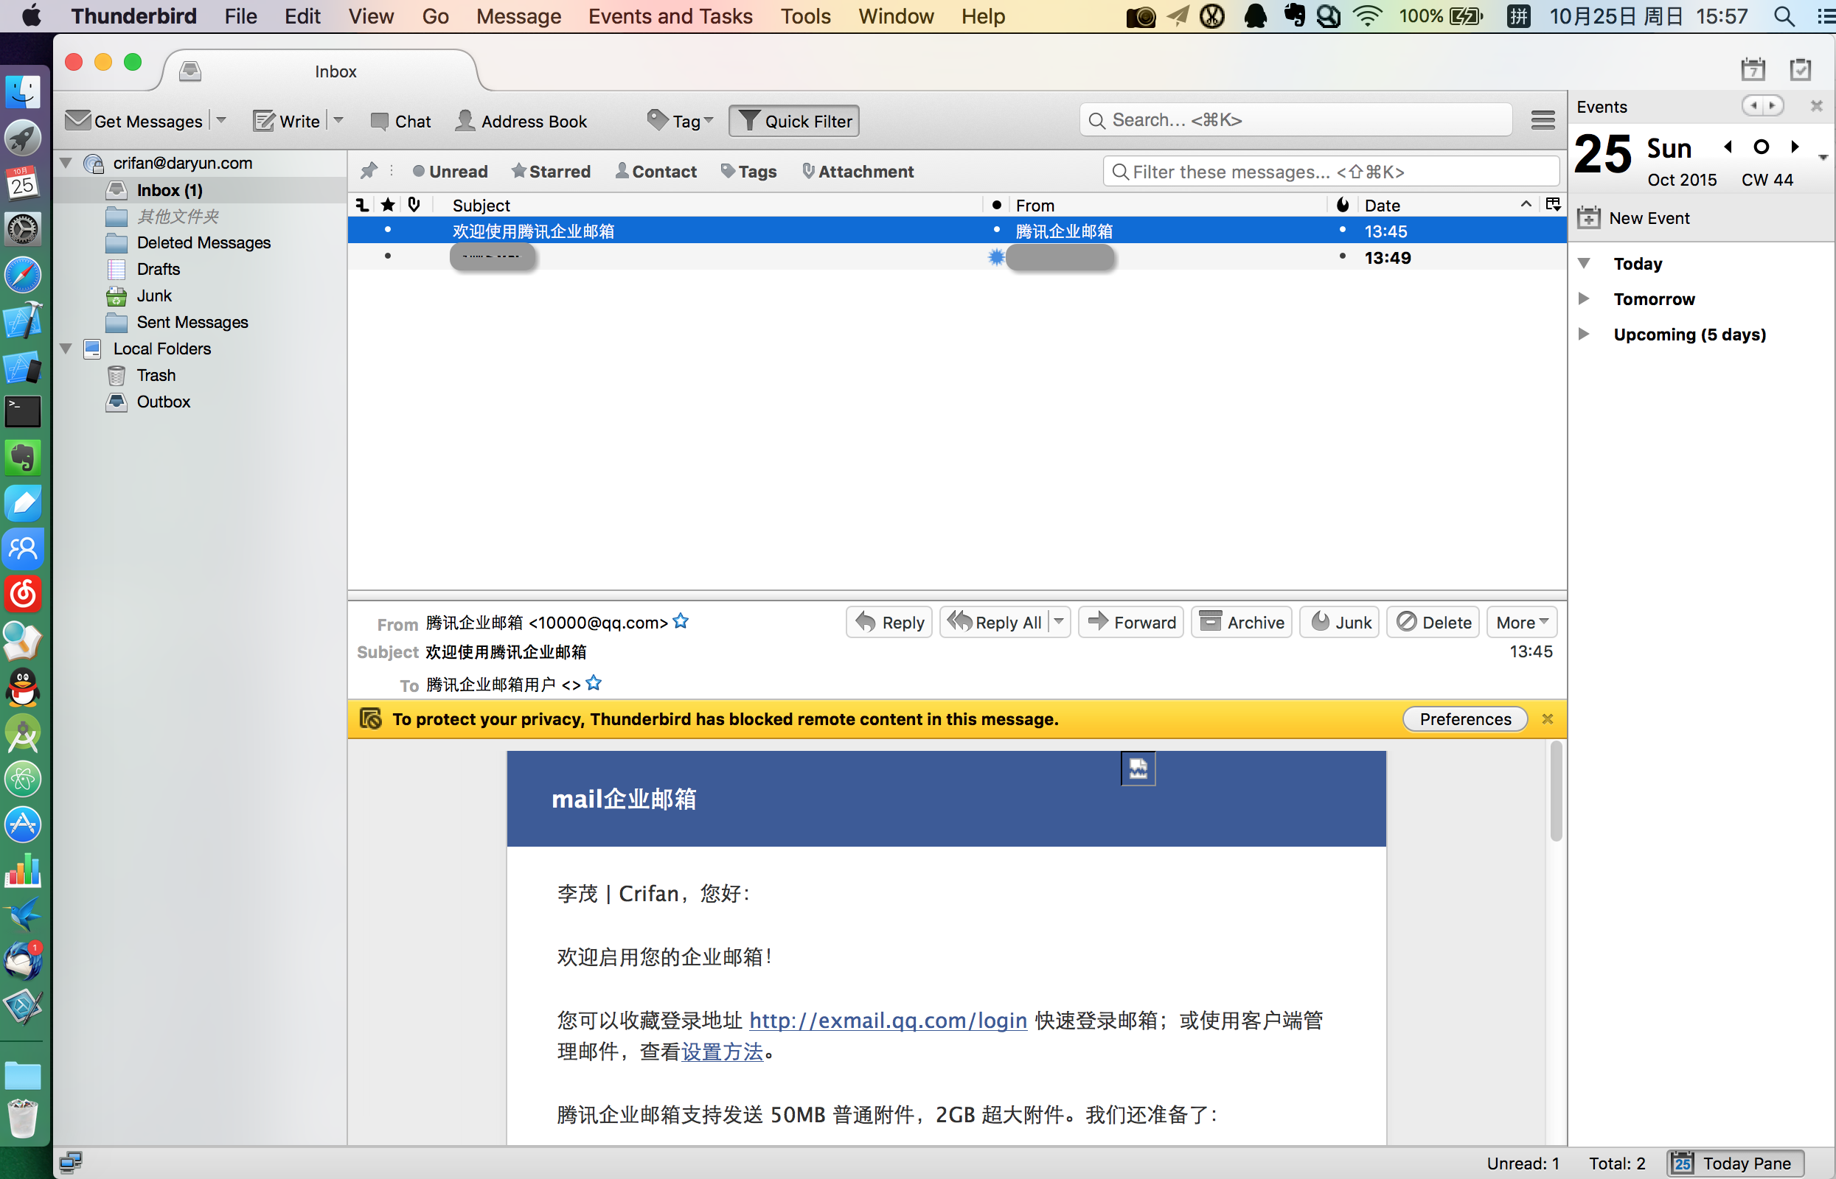The image size is (1836, 1179).
Task: Open the Calendar tab icon
Action: [x=1753, y=70]
